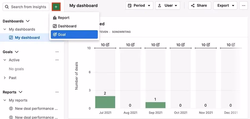Screen dimensions: 250x119
Task: Open the Reports section more options
Action: tap(57, 92)
